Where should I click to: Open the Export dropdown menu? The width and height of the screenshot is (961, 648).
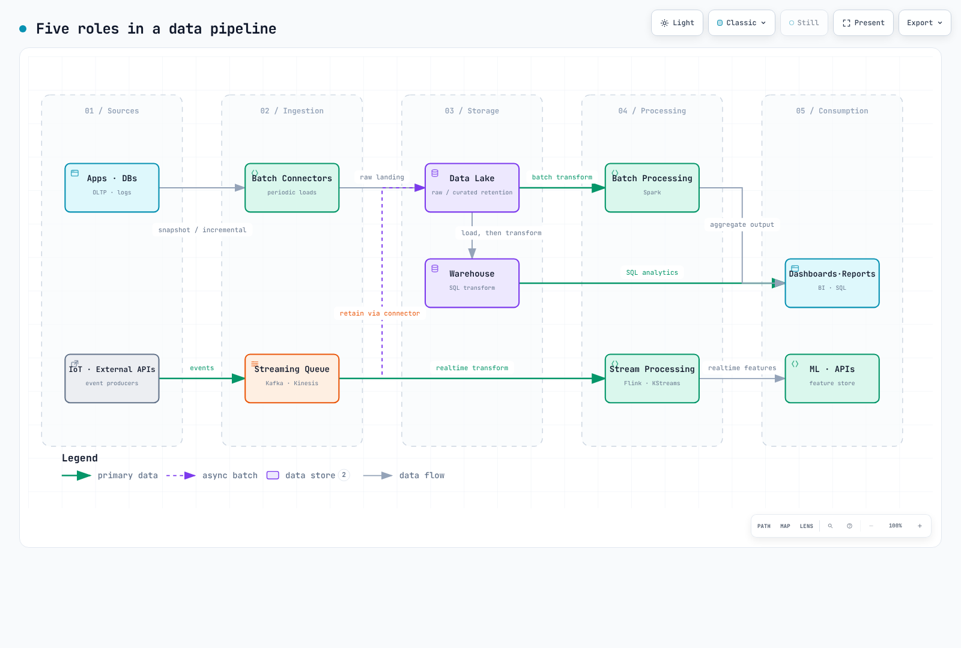pyautogui.click(x=924, y=23)
